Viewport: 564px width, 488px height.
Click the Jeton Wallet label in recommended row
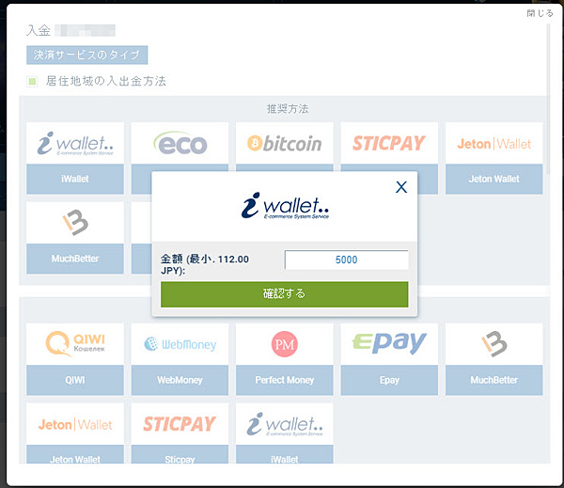pyautogui.click(x=493, y=180)
